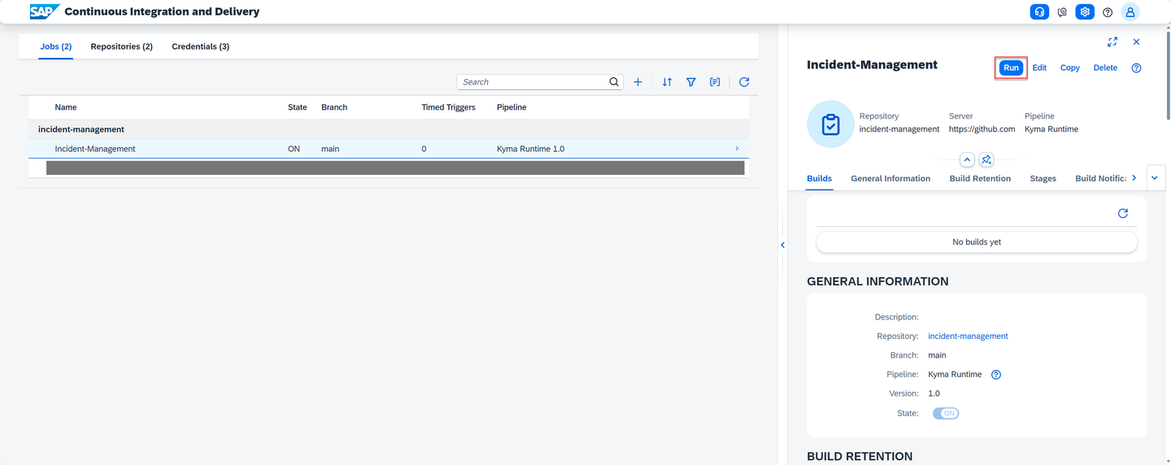
Task: Open the settings gear icon
Action: (x=1085, y=12)
